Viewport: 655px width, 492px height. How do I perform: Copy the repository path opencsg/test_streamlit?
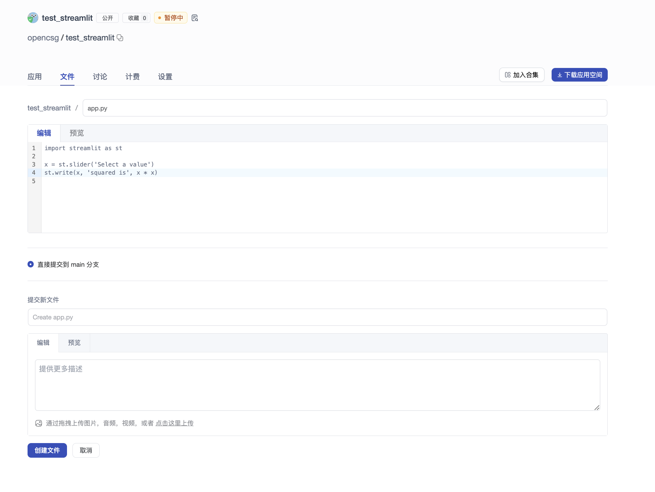pos(120,38)
